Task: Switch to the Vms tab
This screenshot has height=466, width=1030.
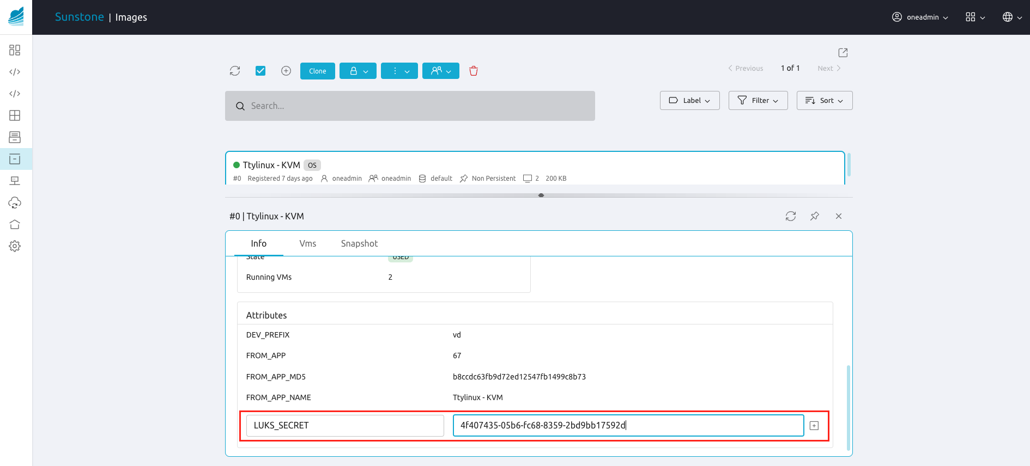Action: click(308, 243)
